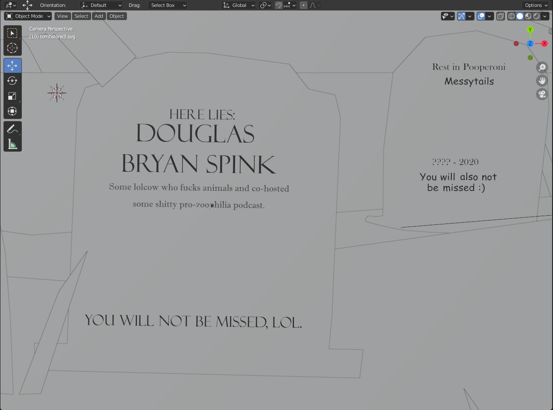The height and width of the screenshot is (410, 553).
Task: Open the Object menu
Action: tap(116, 16)
